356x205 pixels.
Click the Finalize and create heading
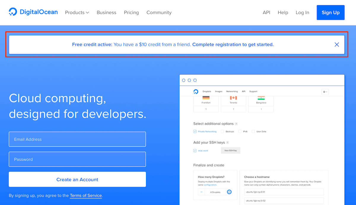209,165
